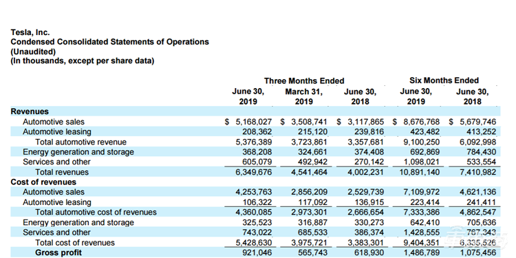
Task: Select the Tesla, Inc. title text
Action: click(30, 32)
